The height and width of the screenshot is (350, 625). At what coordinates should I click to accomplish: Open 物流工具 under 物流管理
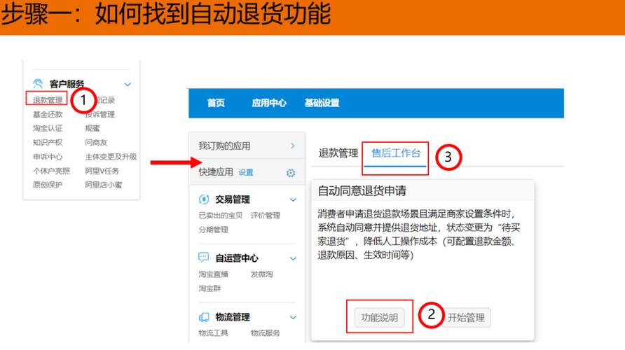214,333
